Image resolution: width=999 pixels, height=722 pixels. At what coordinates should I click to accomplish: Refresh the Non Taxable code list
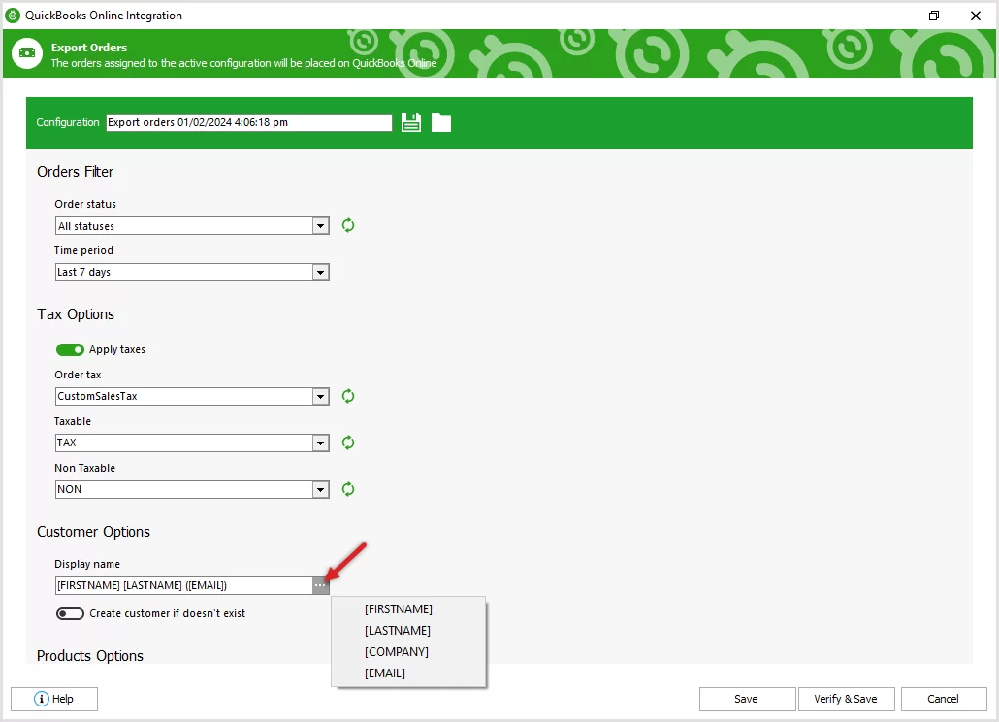coord(348,489)
